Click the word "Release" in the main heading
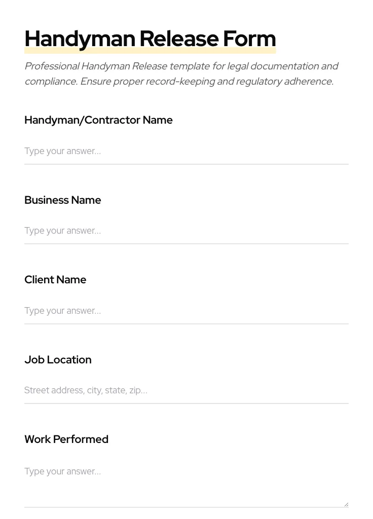The height and width of the screenshot is (519, 373). coord(178,39)
